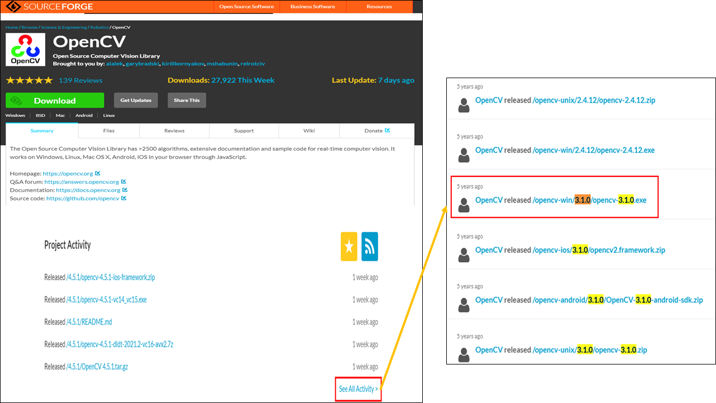Click external link icon beside opencv.org homepage

coord(98,174)
